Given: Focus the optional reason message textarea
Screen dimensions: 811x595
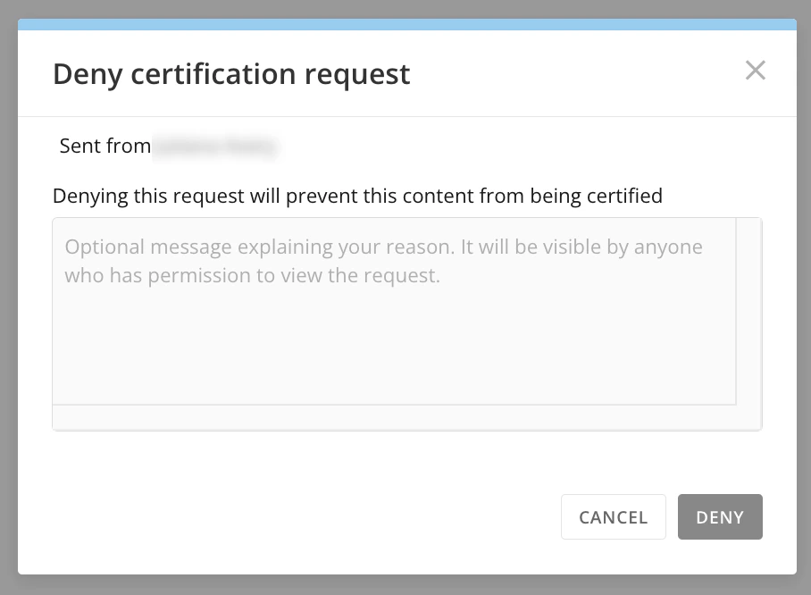Looking at the screenshot, I should tap(394, 311).
